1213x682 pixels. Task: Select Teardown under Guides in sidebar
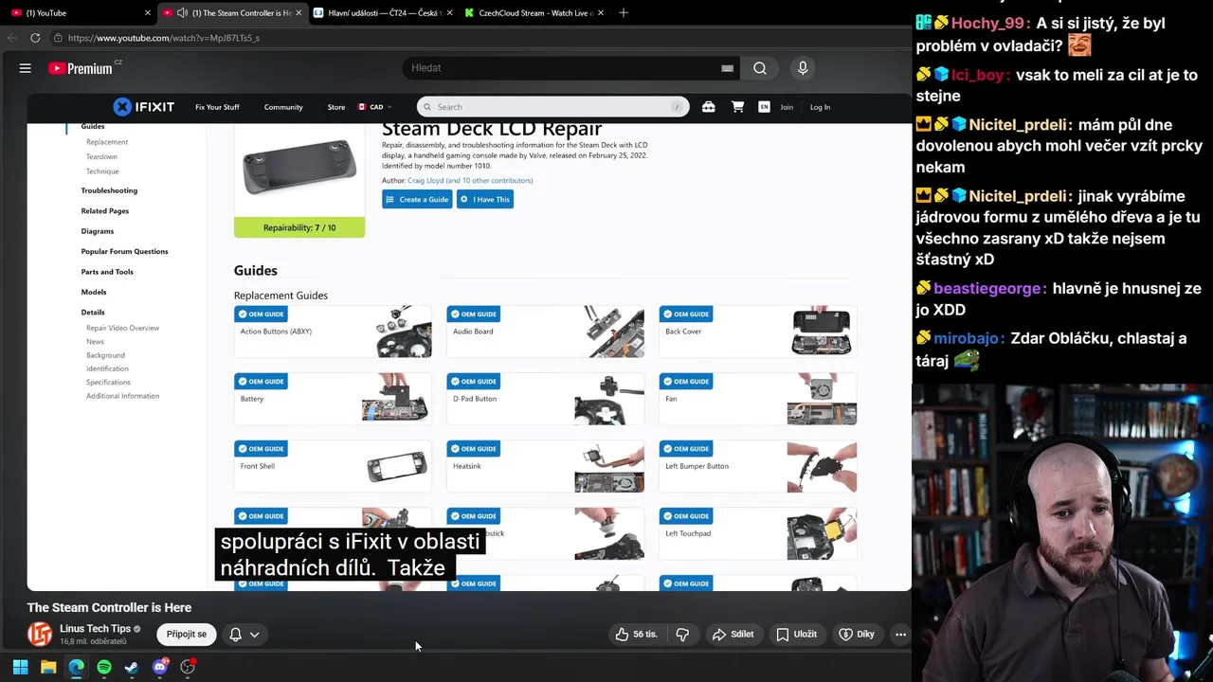tap(101, 156)
